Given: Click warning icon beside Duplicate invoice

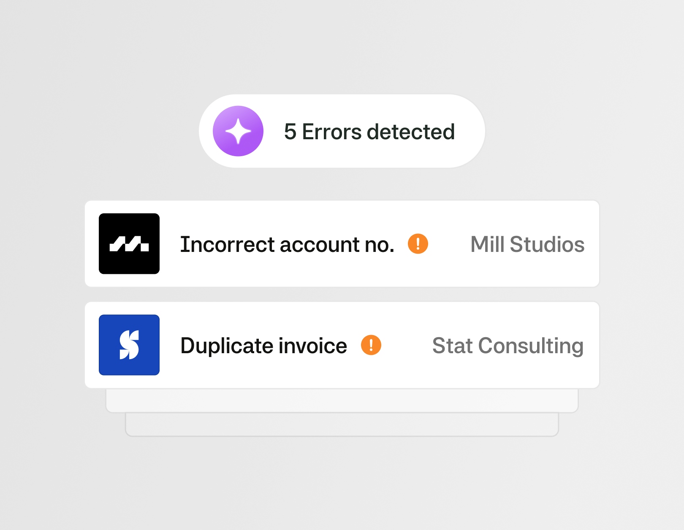Looking at the screenshot, I should point(371,345).
